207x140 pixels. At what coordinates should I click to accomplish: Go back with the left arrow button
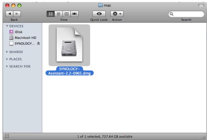point(9,14)
